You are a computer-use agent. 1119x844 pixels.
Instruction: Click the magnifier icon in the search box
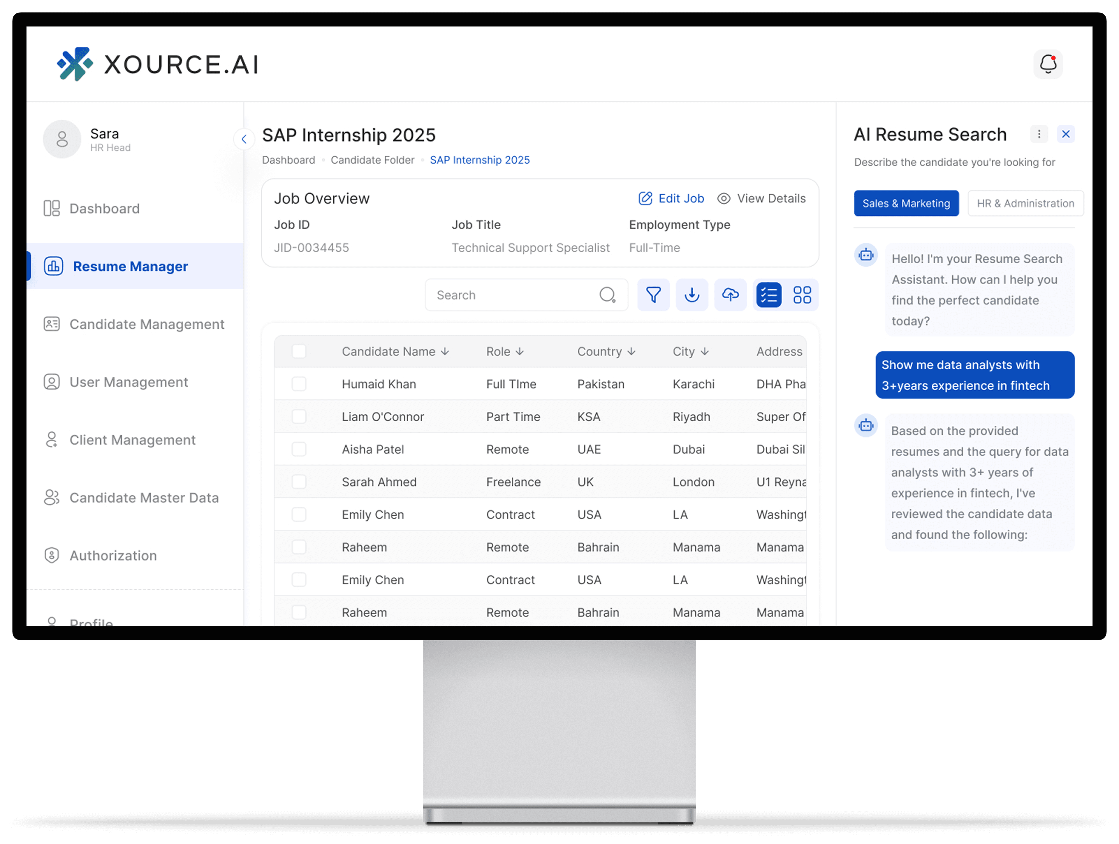[607, 295]
